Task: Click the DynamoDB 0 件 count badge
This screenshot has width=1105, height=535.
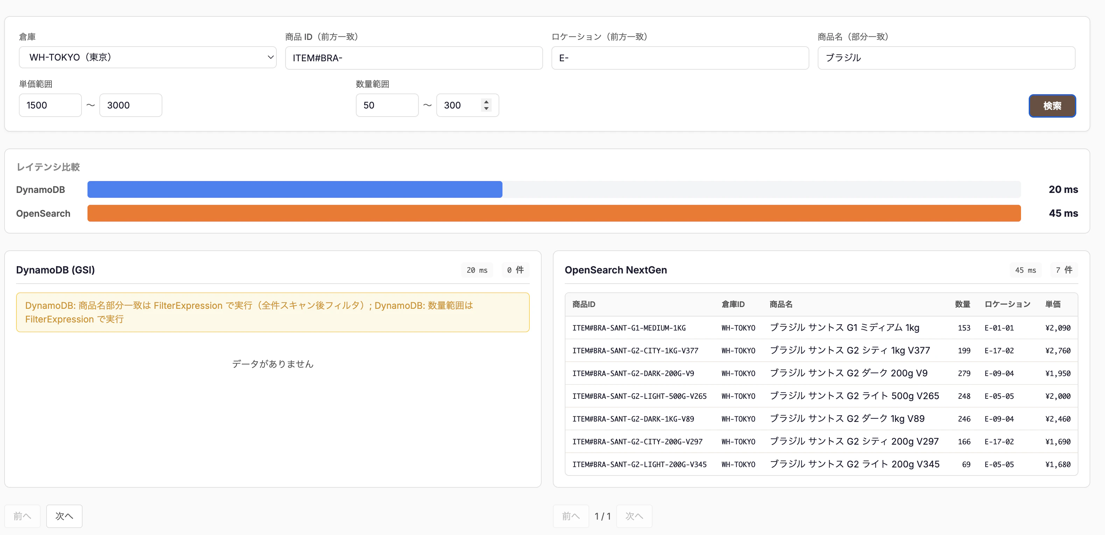Action: (x=515, y=270)
